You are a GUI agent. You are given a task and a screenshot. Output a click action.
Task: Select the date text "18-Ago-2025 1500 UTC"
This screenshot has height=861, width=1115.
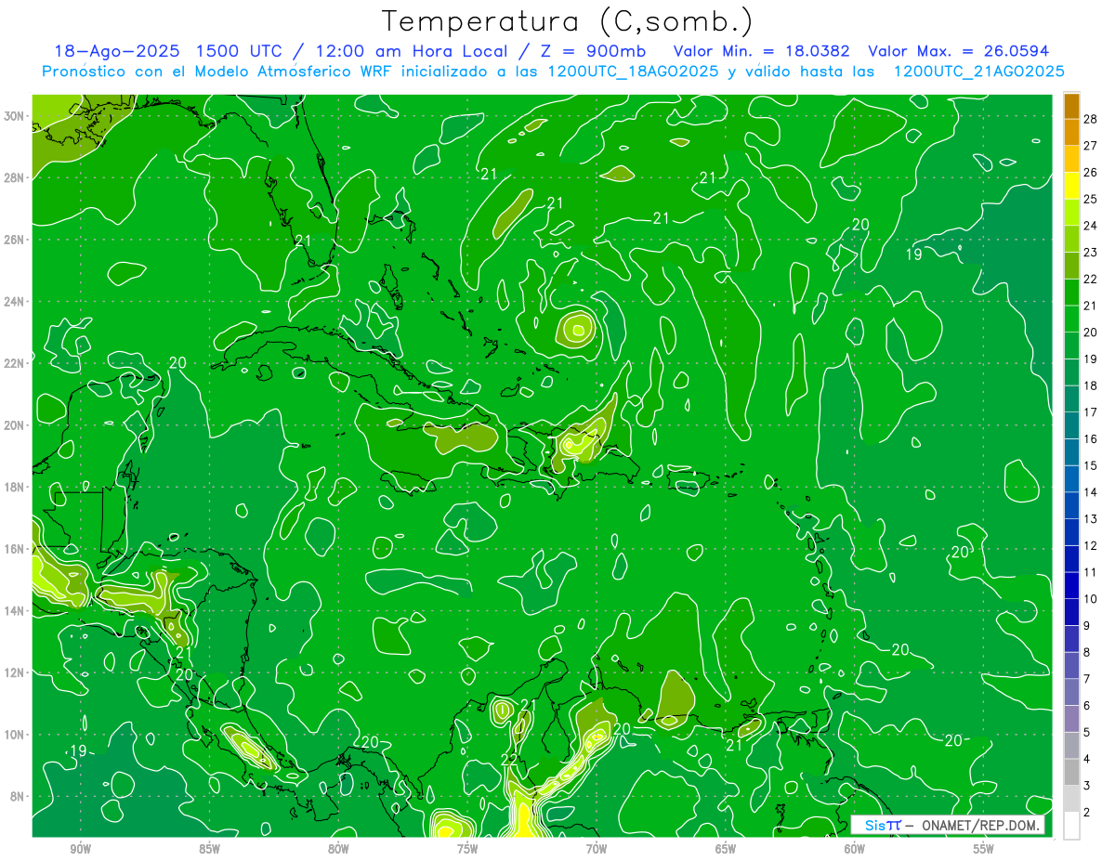167,51
